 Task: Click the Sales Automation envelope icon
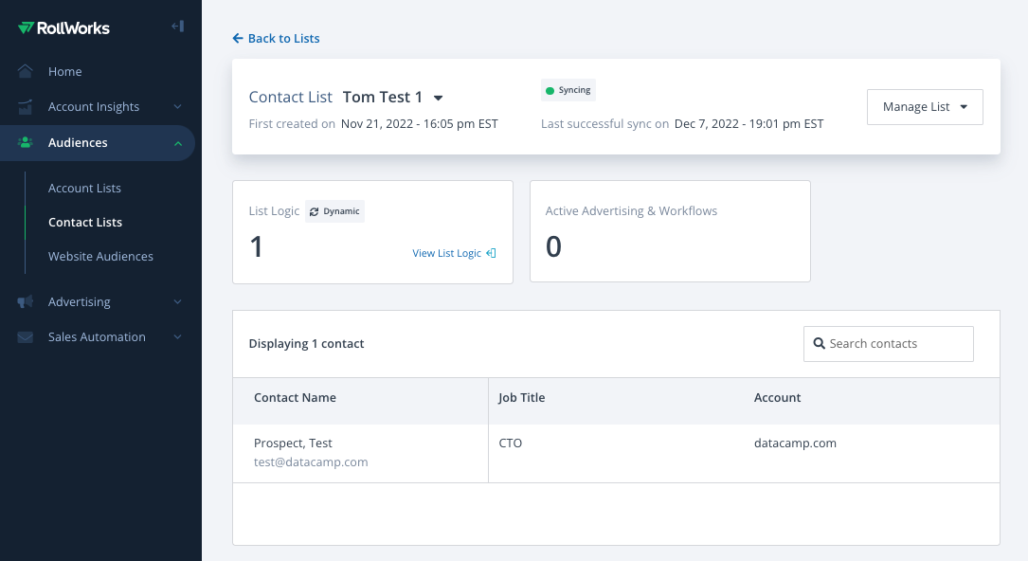[25, 336]
